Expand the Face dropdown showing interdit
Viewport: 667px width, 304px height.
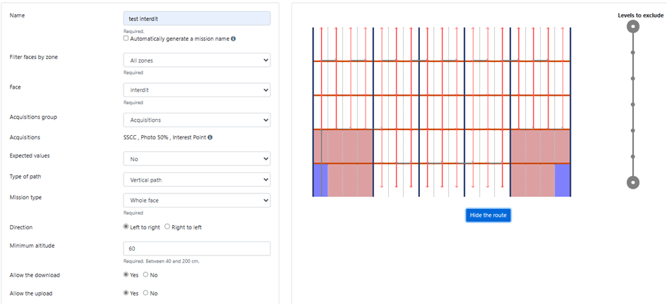point(196,90)
